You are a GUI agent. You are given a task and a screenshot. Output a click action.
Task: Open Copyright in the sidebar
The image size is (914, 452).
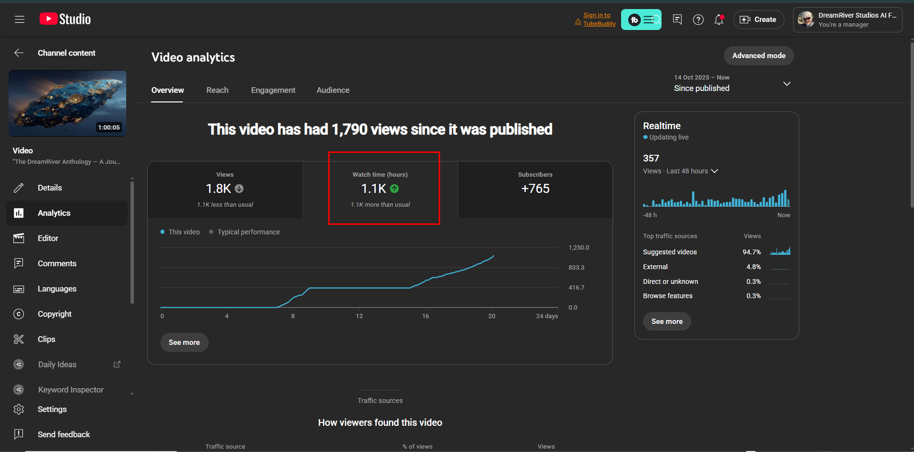[x=54, y=314]
